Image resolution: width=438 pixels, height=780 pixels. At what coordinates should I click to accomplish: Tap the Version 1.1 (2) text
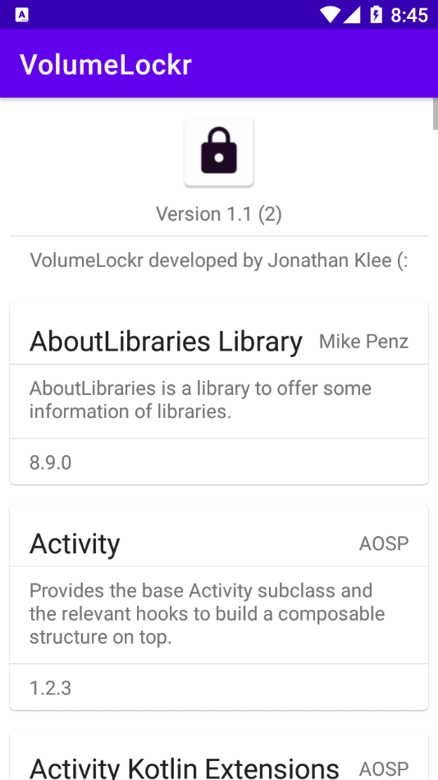219,214
